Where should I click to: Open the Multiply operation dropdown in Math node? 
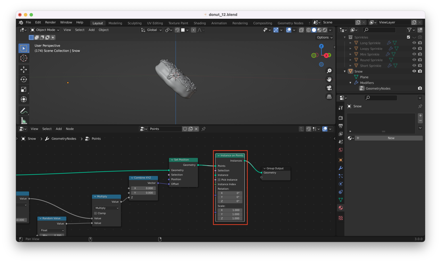pyautogui.click(x=107, y=208)
